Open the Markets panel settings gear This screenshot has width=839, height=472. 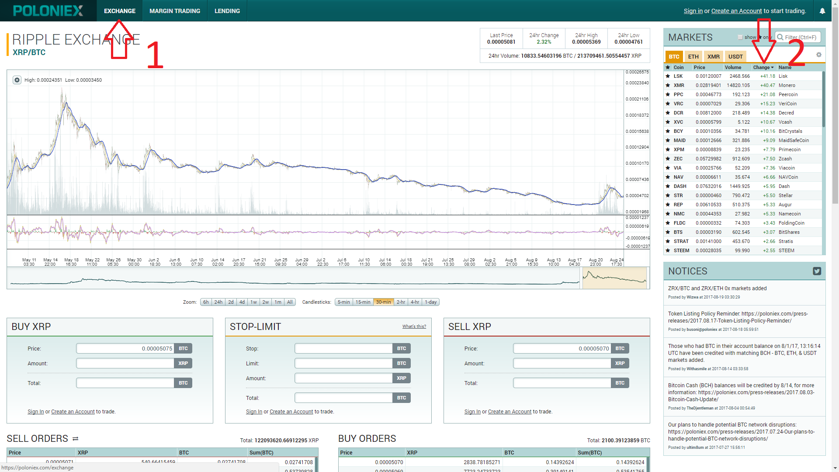point(819,55)
